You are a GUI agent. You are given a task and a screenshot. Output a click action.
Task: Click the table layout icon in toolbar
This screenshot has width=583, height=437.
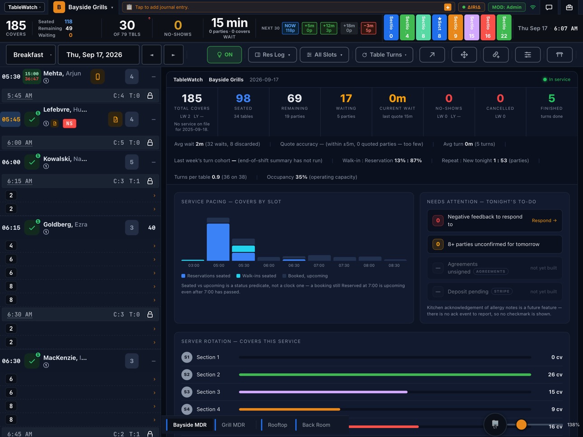click(x=559, y=55)
